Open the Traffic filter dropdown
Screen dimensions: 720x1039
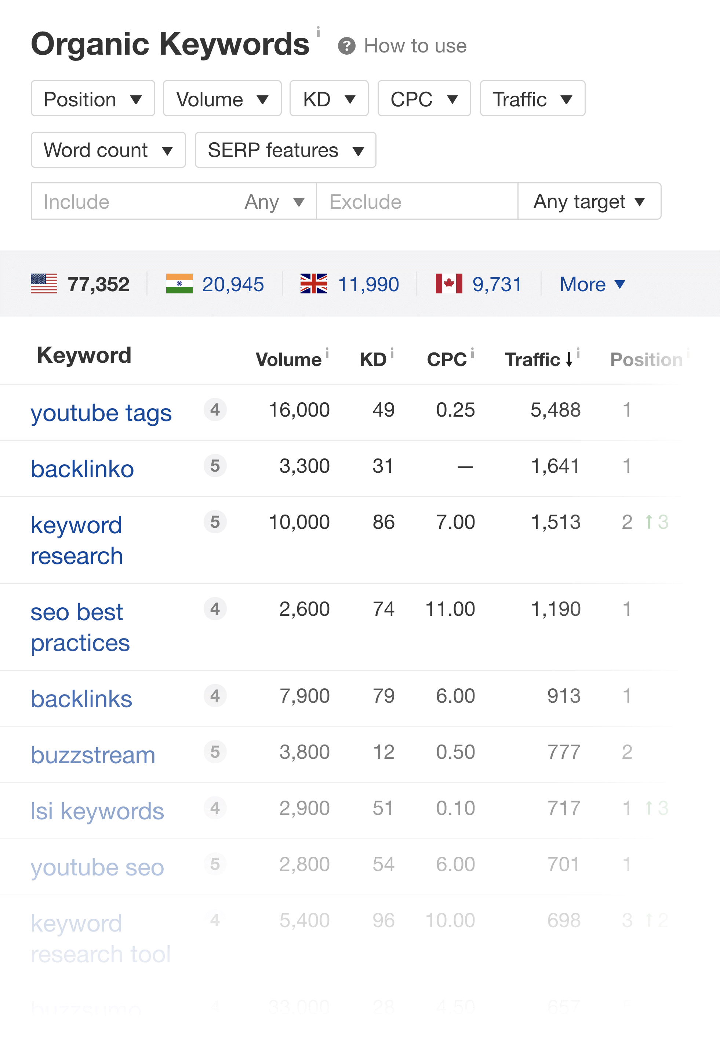tap(533, 99)
